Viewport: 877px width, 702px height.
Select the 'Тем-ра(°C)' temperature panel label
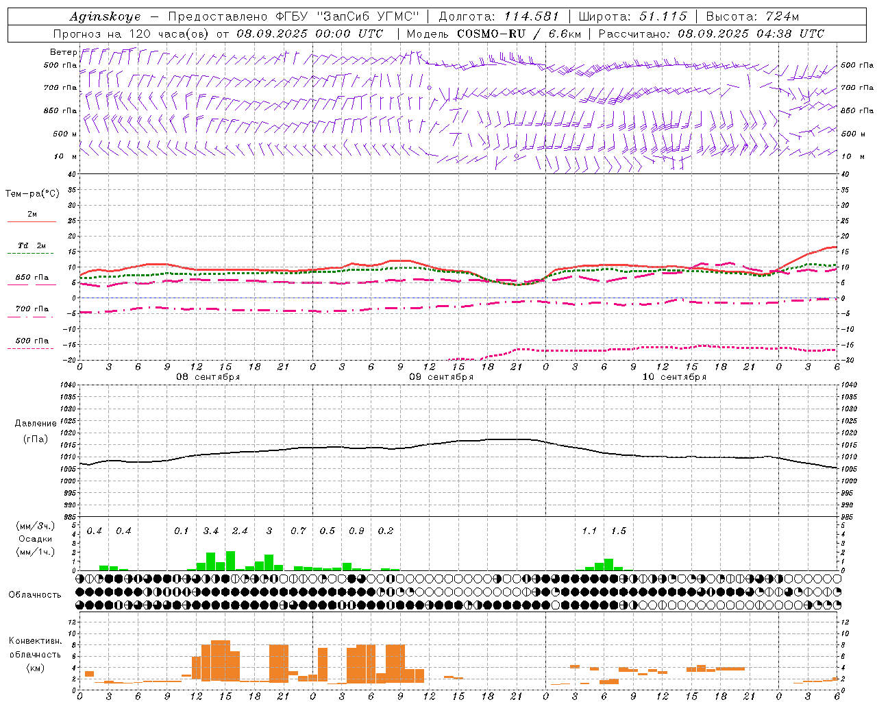point(32,194)
